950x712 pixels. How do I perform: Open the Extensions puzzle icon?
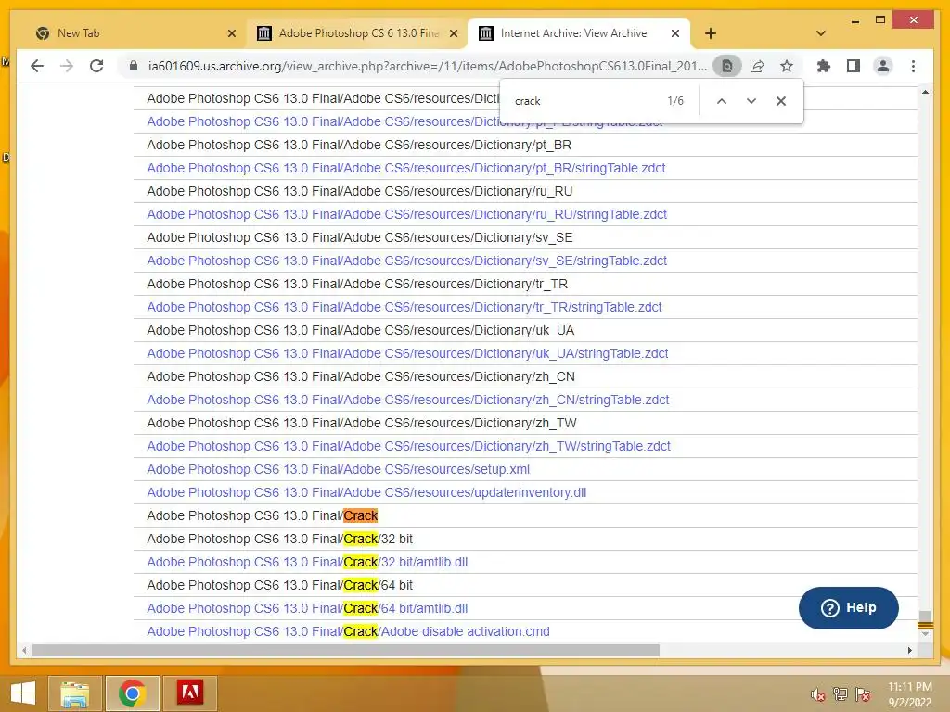824,66
